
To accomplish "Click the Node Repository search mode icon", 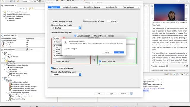I will click(x=27, y=49).
